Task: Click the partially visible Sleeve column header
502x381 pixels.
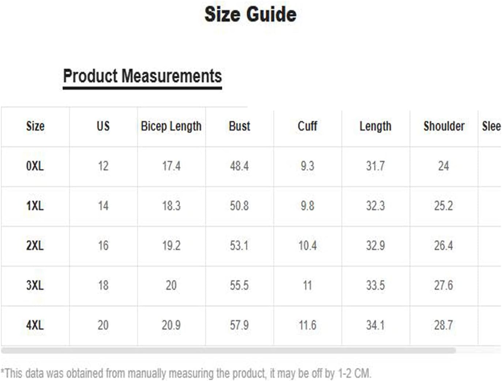Action: pyautogui.click(x=491, y=126)
